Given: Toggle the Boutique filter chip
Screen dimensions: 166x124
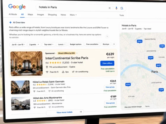Looking at the screenshot, I should point(106,44).
